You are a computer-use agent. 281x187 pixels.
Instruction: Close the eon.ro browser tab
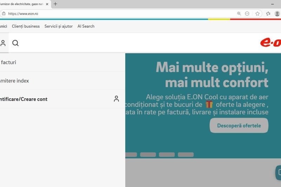point(47,4)
